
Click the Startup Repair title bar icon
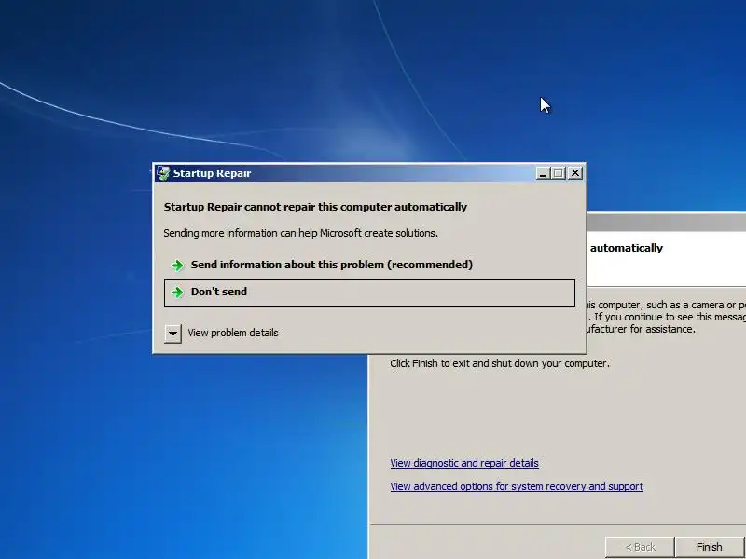pyautogui.click(x=163, y=173)
